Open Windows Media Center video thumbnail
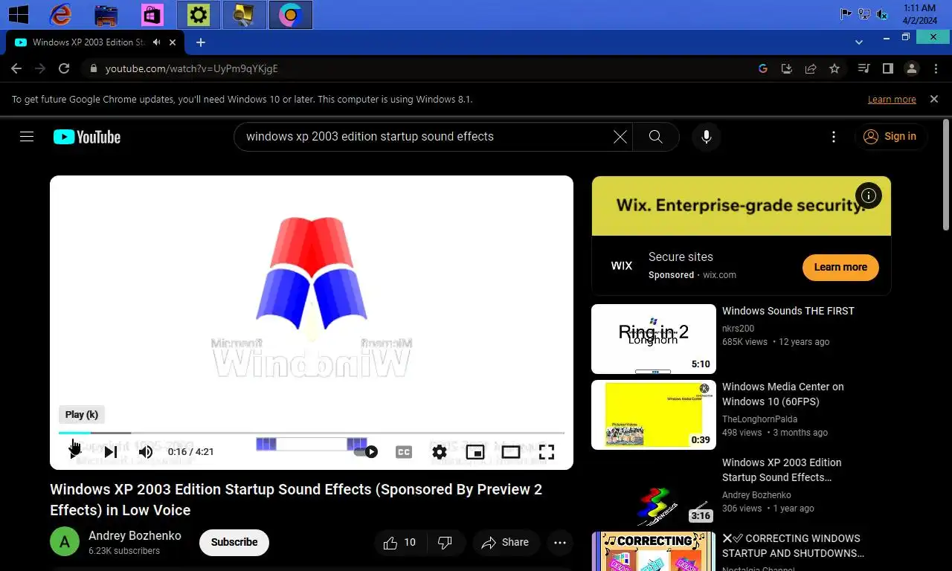Viewport: 952px width, 571px height. coord(654,415)
